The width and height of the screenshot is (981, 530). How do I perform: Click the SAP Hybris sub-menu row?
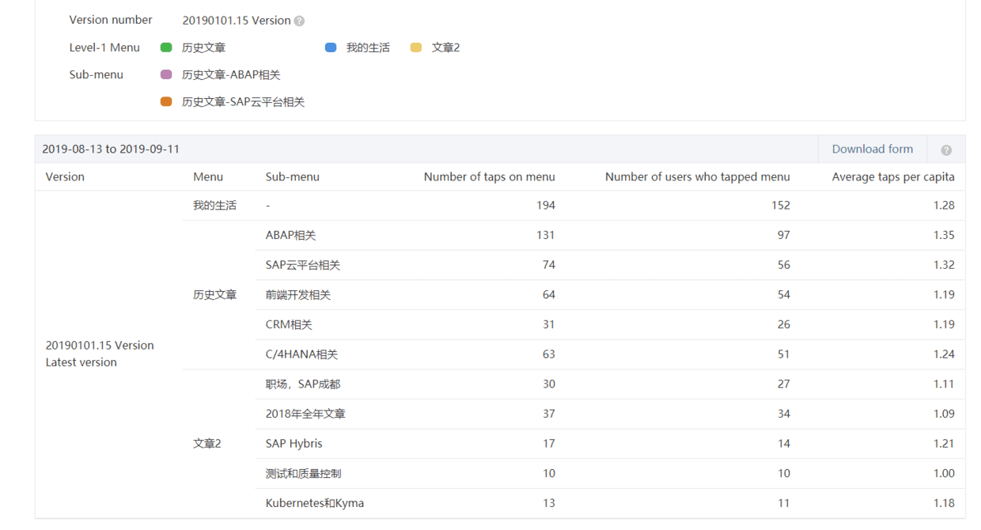[x=610, y=443]
